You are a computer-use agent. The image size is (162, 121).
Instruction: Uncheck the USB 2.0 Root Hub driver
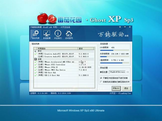[35, 75]
